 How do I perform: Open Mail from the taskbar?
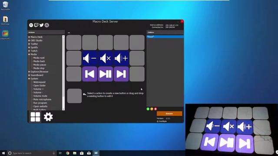pyautogui.click(x=89, y=153)
